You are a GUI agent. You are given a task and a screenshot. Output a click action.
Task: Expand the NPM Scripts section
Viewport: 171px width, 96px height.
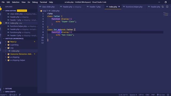(4, 92)
